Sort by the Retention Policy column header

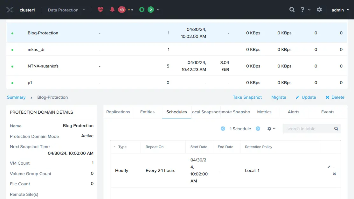click(259, 147)
